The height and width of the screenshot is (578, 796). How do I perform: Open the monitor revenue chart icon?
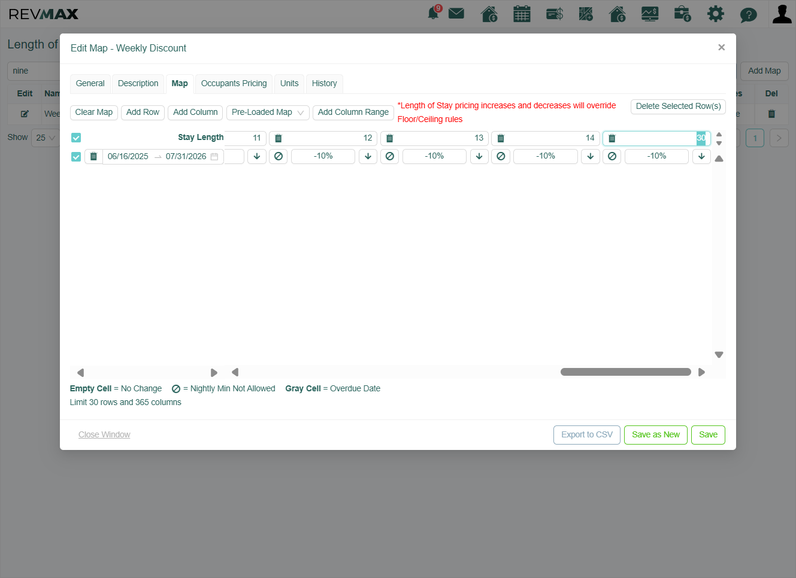click(650, 14)
